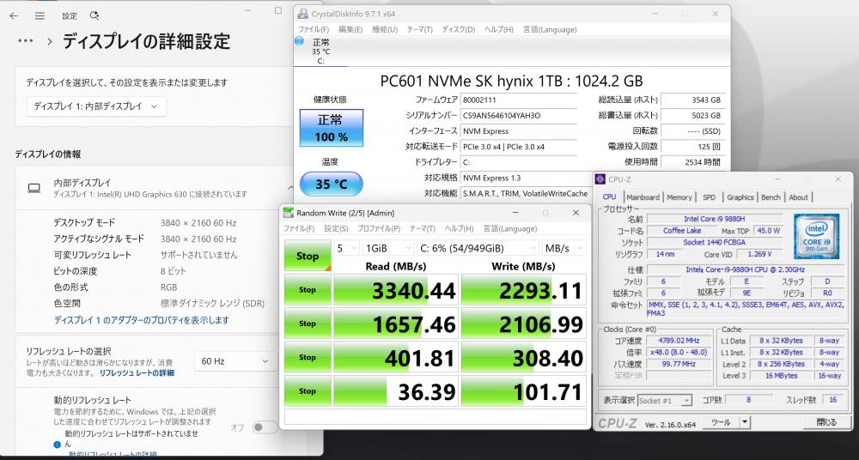
Task: Click the 2293.11 write result cell
Action: click(x=524, y=290)
